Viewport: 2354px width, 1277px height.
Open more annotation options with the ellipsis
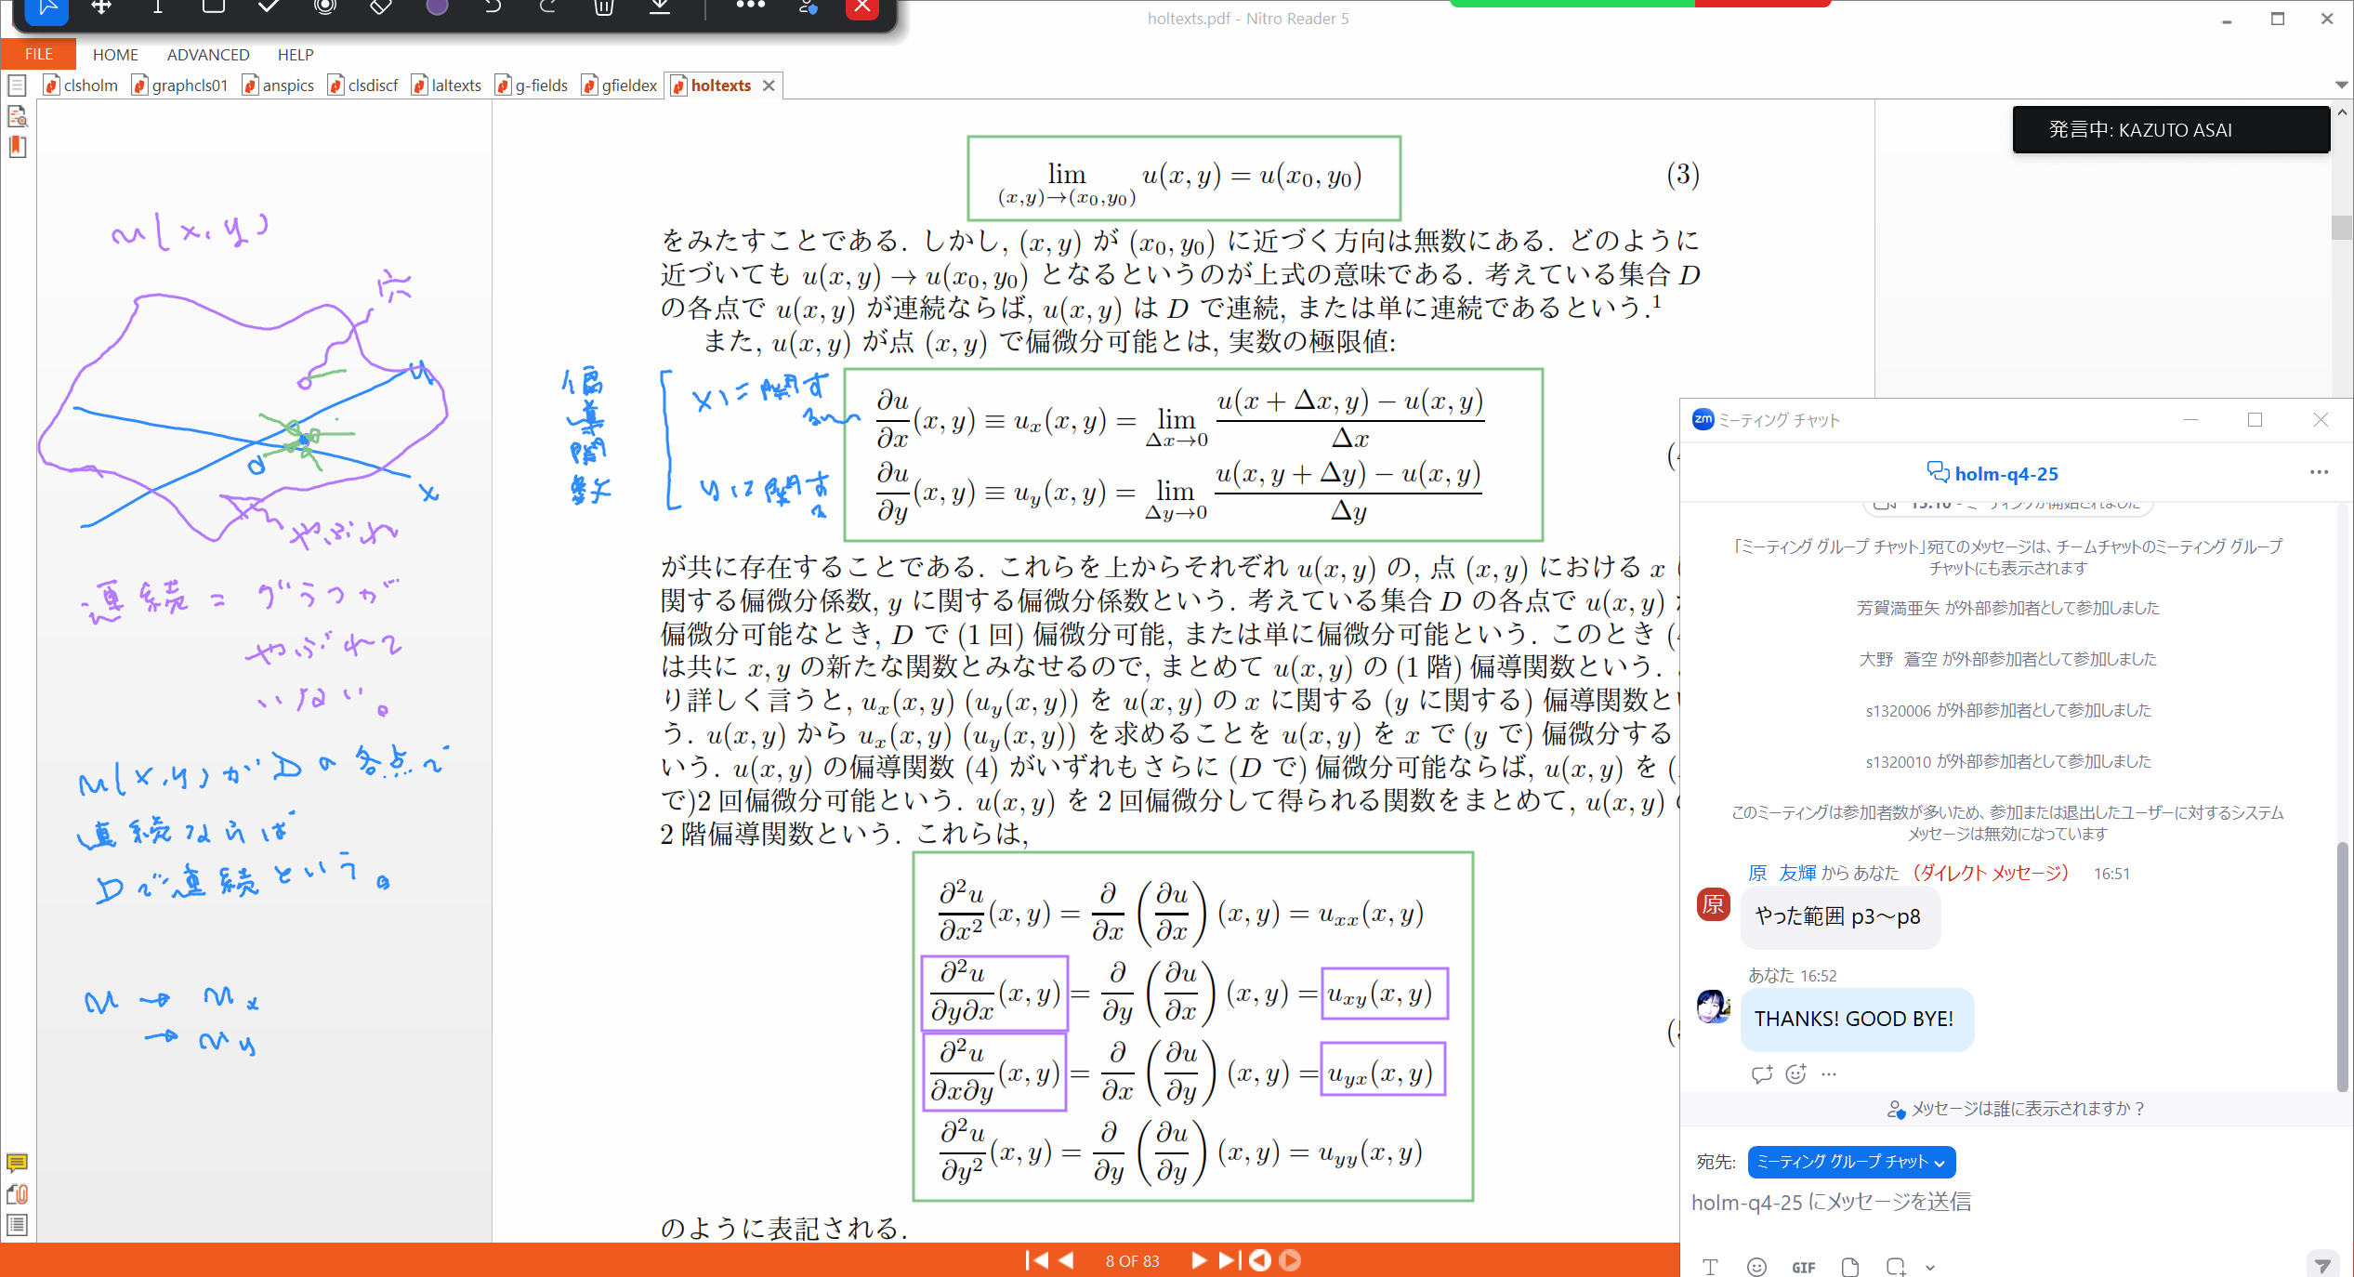pos(750,8)
